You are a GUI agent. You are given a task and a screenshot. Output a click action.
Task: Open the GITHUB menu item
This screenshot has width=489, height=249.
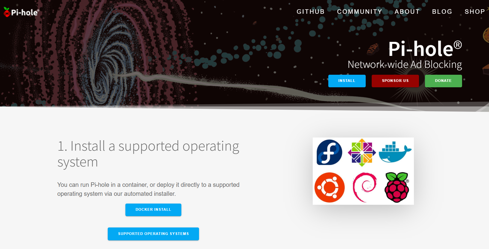pyautogui.click(x=311, y=12)
